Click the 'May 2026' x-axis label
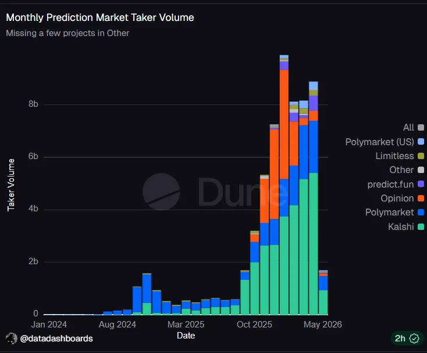 323,325
